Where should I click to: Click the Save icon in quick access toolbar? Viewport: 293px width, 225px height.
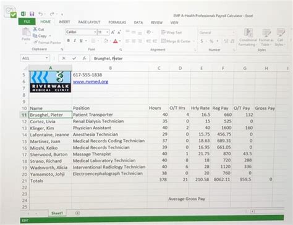tap(32, 14)
